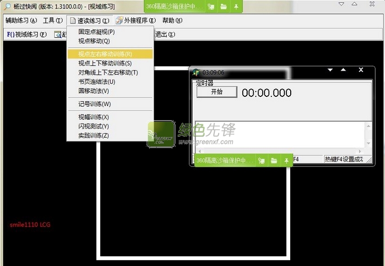Click the timer window's app icon
Viewport: 385px width, 266px height.
pos(196,72)
